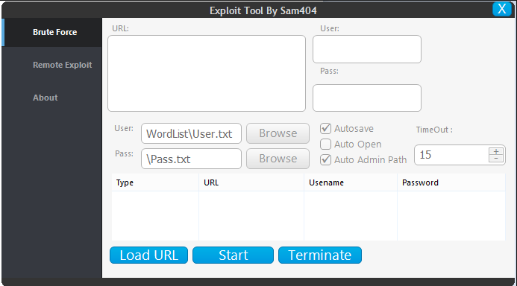Screen dimensions: 517x286
Task: Focus the top User input box
Action: 366,49
